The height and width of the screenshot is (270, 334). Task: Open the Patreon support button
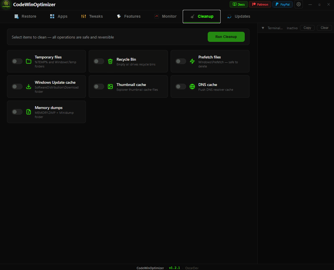coord(260,4)
